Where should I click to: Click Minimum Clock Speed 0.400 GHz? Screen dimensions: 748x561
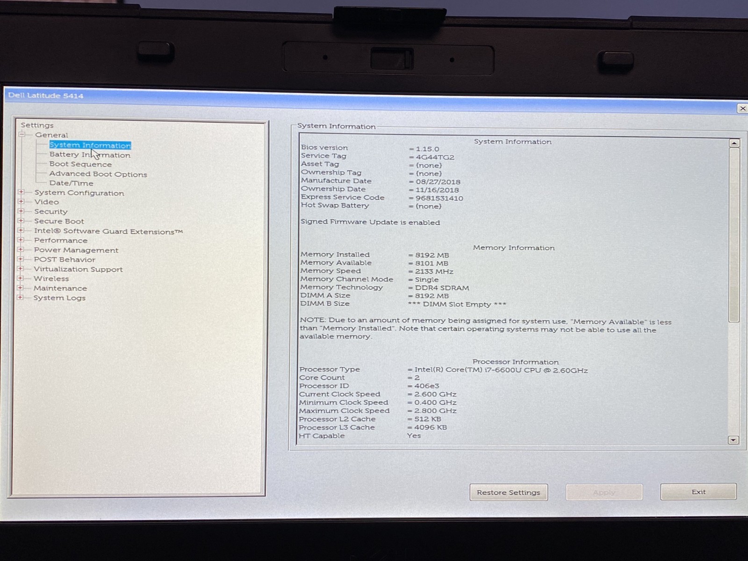point(435,403)
